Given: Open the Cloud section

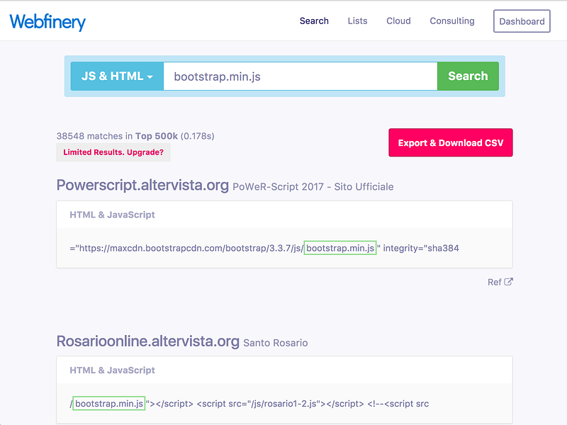Looking at the screenshot, I should click(x=398, y=21).
